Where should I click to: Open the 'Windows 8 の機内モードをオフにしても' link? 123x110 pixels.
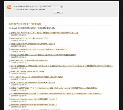tap(39, 49)
